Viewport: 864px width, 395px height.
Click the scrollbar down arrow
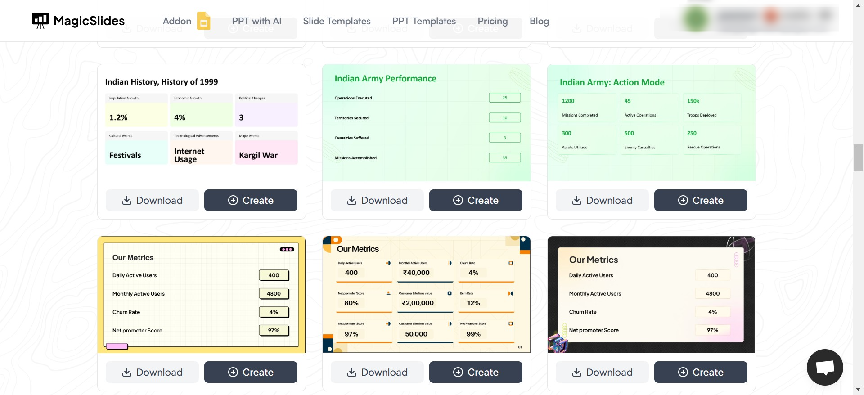[858, 390]
